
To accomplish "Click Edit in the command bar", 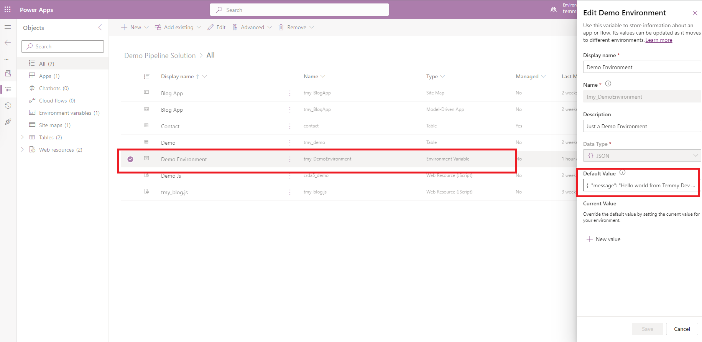I will 217,27.
